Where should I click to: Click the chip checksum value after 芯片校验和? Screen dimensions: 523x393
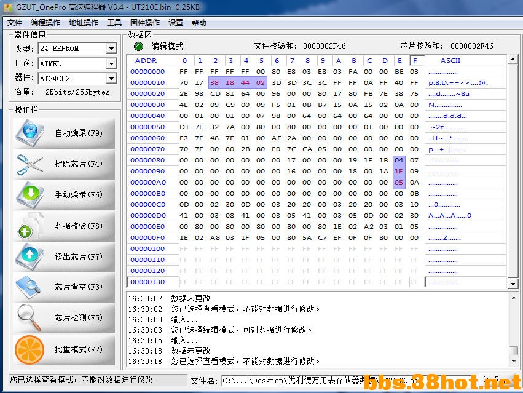tap(471, 46)
